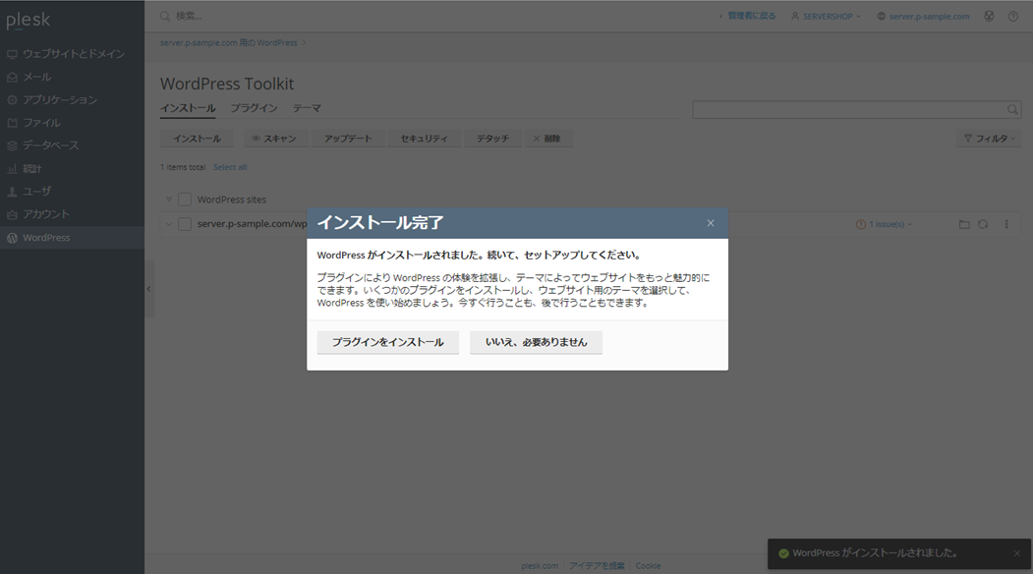Dismiss the WordPress installed notification toast
Viewport: 1033px width, 574px height.
pyautogui.click(x=1017, y=553)
